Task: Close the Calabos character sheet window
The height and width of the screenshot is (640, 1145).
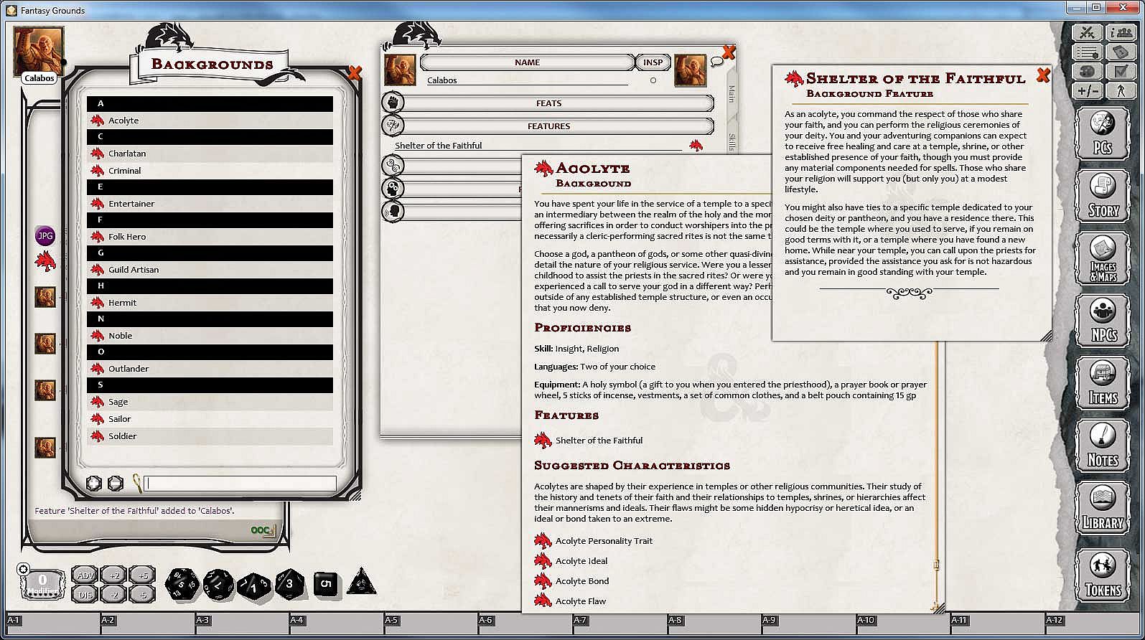Action: point(729,52)
